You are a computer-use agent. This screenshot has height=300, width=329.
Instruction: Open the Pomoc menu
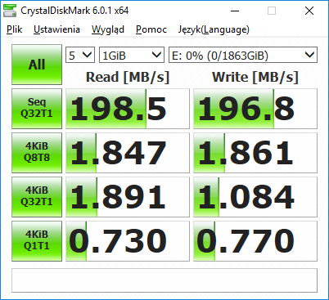(x=151, y=29)
